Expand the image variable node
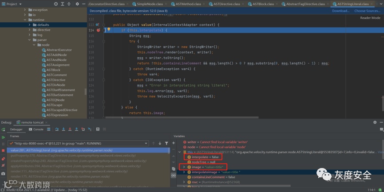 tap(184, 167)
